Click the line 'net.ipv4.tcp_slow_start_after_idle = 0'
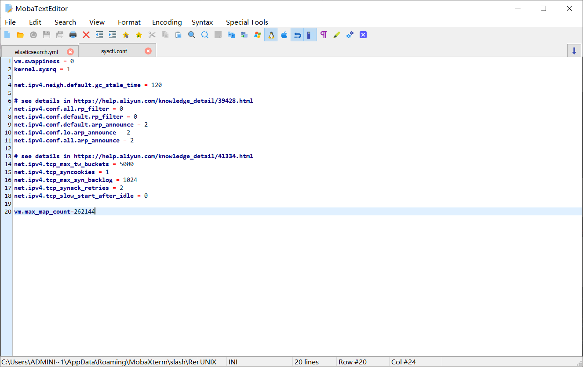This screenshot has width=583, height=367. coord(81,196)
